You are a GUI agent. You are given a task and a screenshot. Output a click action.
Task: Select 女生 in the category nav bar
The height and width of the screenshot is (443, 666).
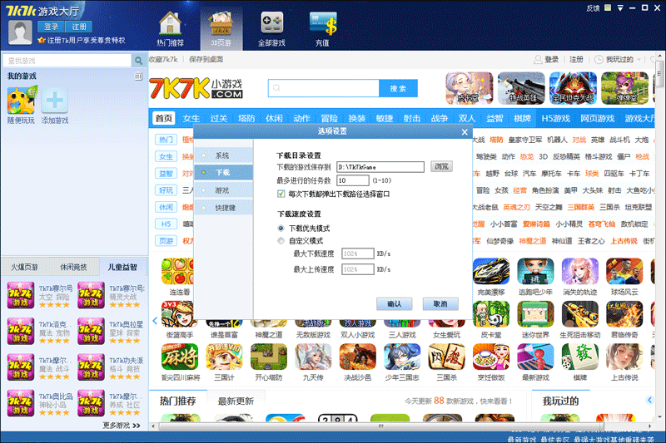pyautogui.click(x=191, y=118)
